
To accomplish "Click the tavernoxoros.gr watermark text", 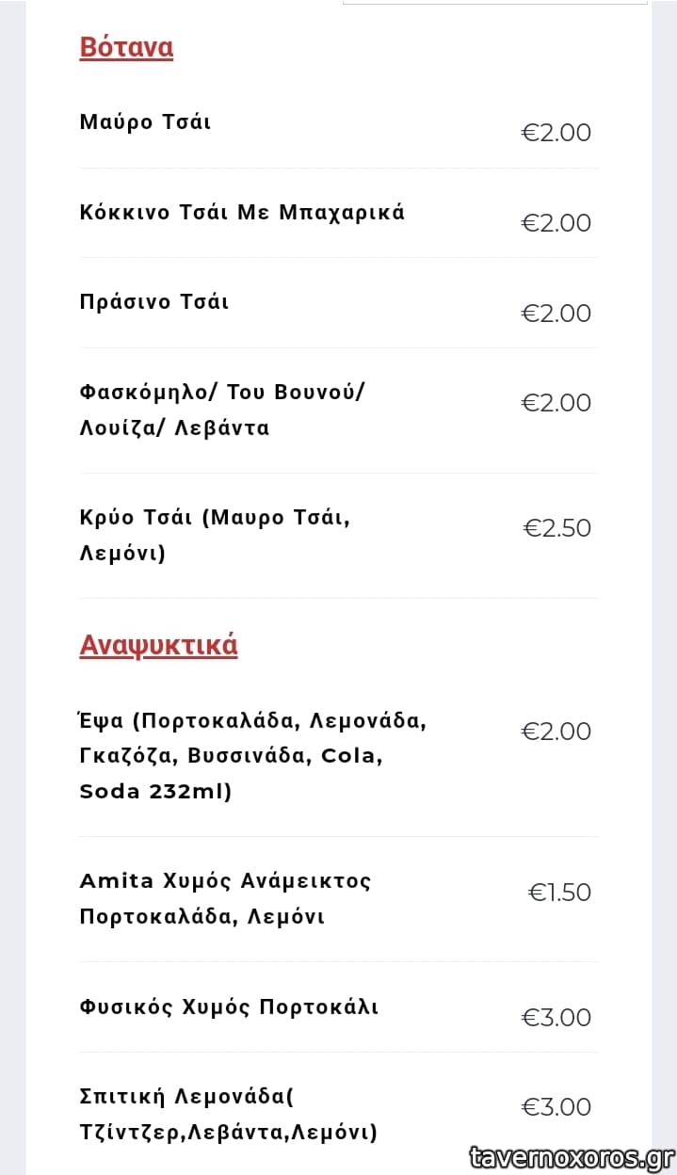I will (571, 1157).
